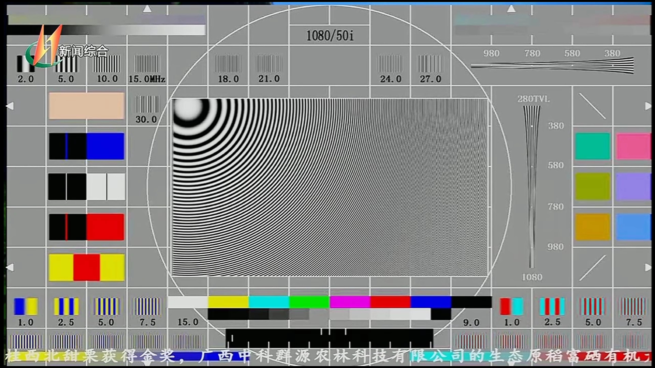Screen dimensions: 655x368
Task: Click the red bar in the color bars
Action: pyautogui.click(x=391, y=302)
